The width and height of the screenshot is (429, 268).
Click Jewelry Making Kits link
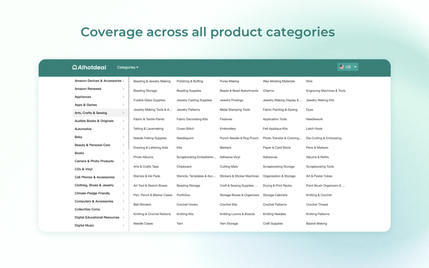[320, 100]
